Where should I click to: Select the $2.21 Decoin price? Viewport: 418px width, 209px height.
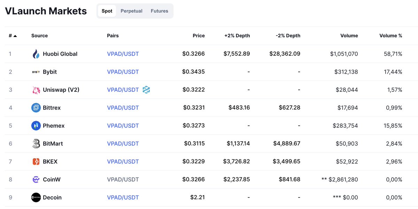tap(198, 197)
